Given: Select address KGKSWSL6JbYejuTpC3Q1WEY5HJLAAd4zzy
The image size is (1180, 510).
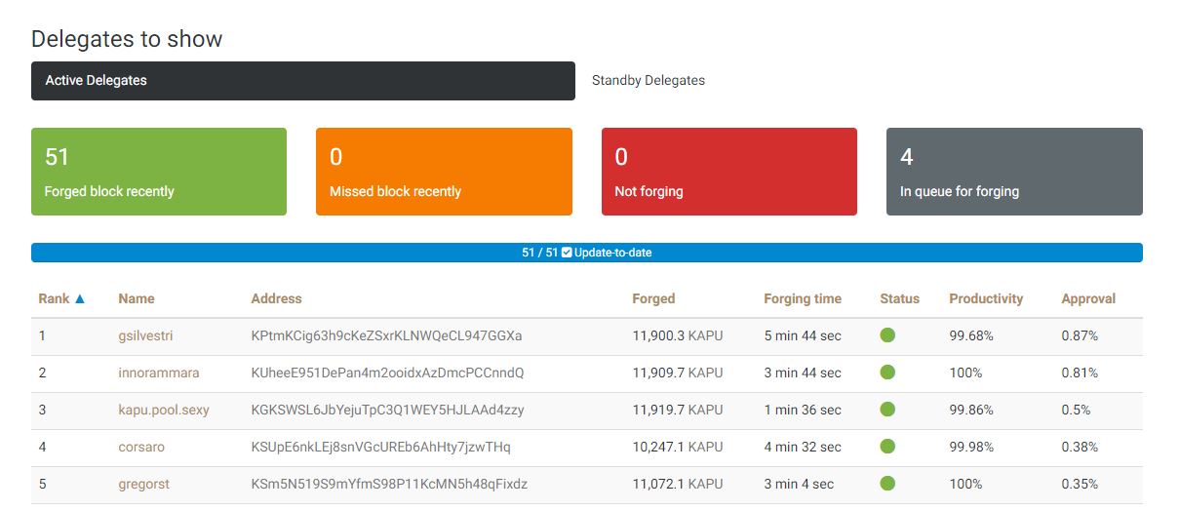Looking at the screenshot, I should tap(387, 410).
